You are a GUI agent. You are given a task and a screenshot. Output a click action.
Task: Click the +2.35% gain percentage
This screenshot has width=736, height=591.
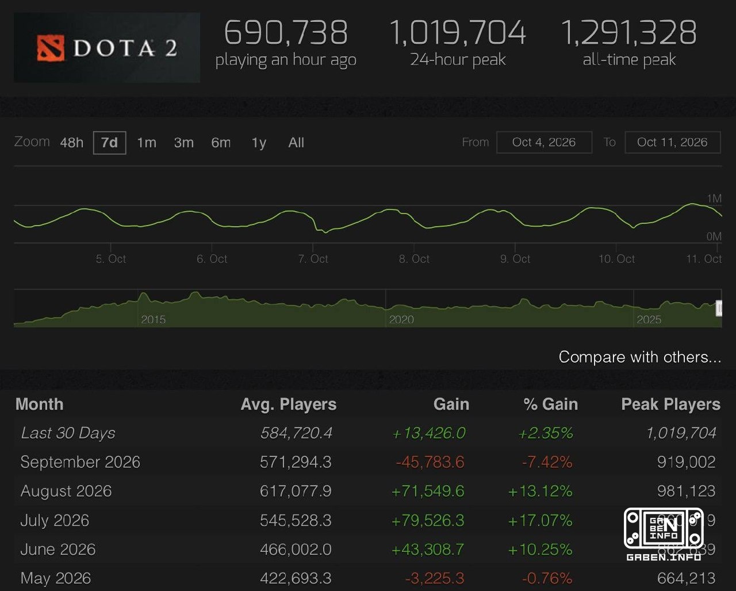[x=546, y=433]
